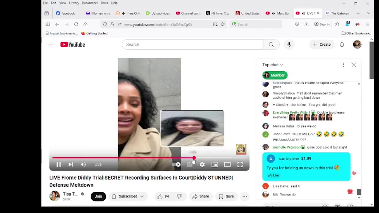Open the extensions puzzle icon

(x=337, y=24)
